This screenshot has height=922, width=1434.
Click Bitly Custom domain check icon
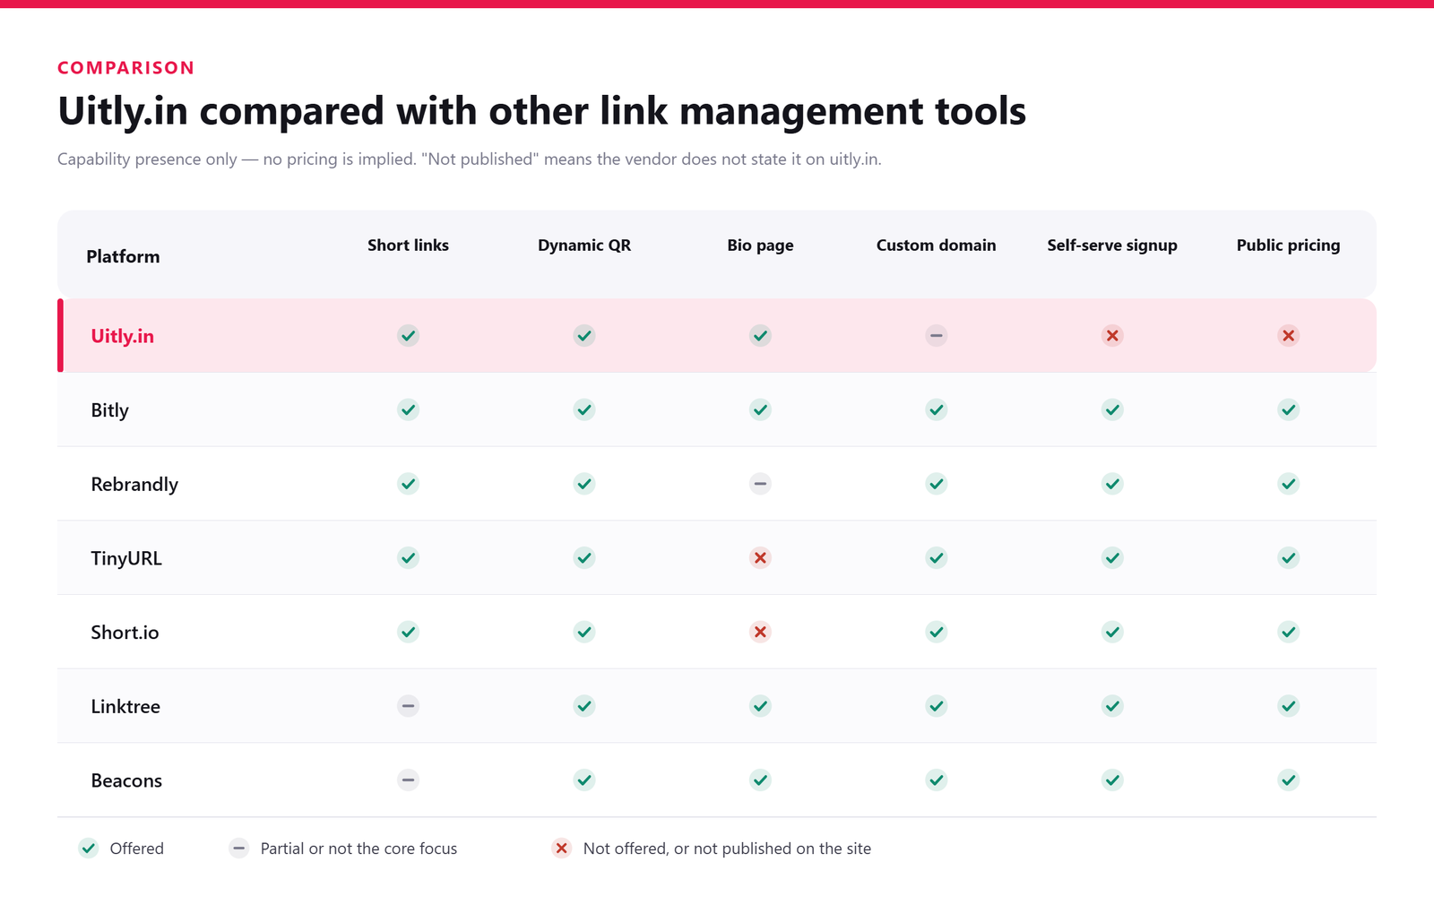pyautogui.click(x=937, y=409)
